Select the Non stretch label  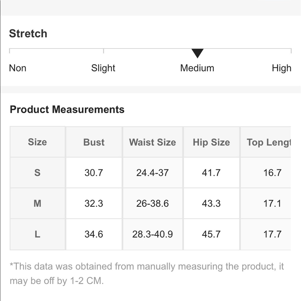coord(18,68)
